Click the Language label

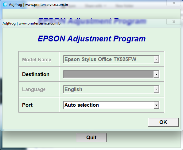34,90
